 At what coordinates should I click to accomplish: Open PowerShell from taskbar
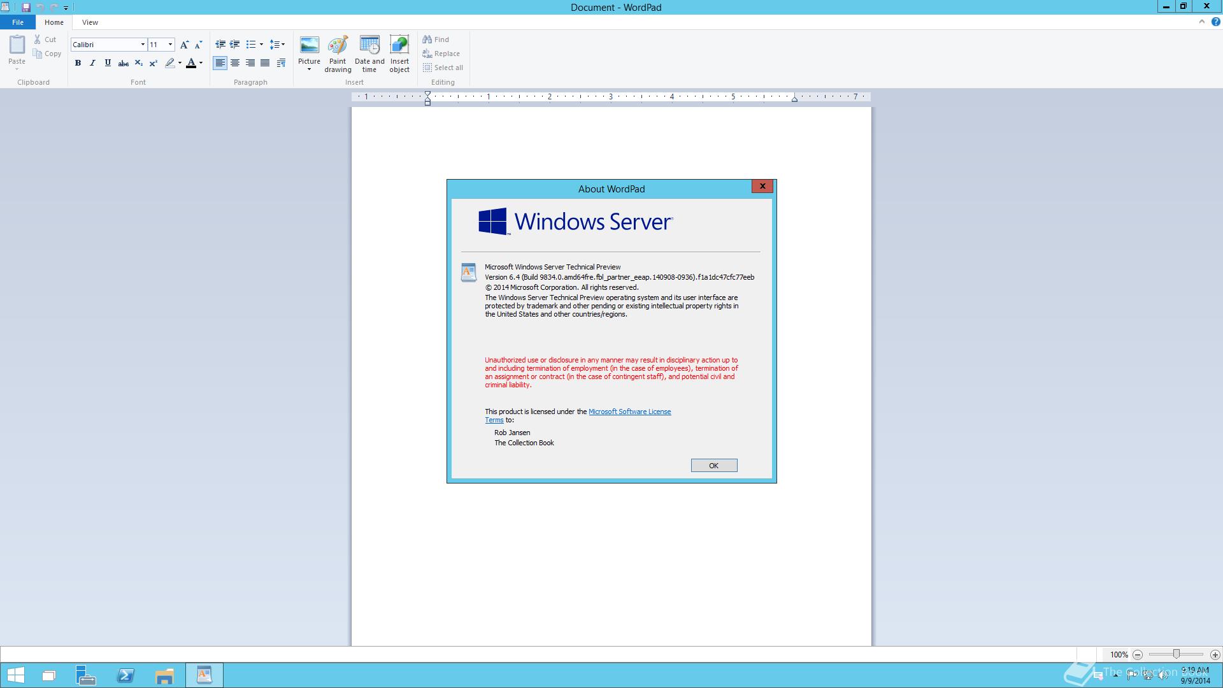125,675
